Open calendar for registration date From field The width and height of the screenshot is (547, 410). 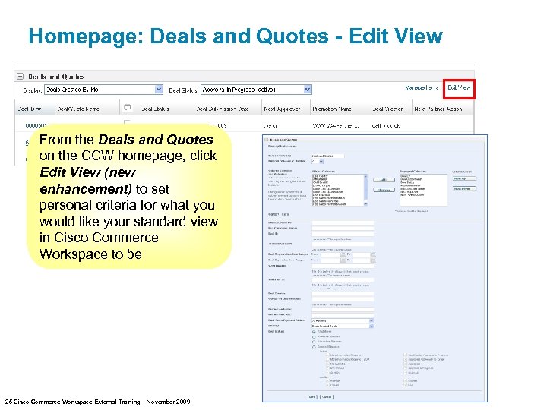pyautogui.click(x=343, y=254)
